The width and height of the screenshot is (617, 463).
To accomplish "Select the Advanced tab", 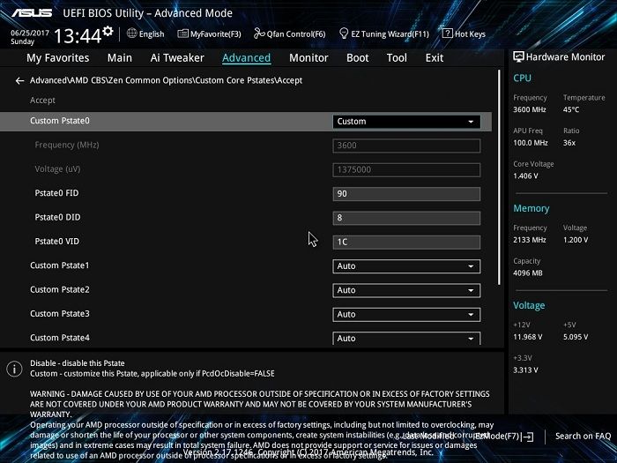I will (x=246, y=58).
